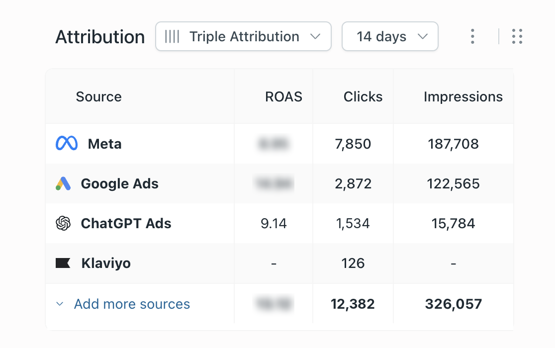Image resolution: width=555 pixels, height=348 pixels.
Task: Click Meta impressions value 187,708
Action: tap(454, 144)
